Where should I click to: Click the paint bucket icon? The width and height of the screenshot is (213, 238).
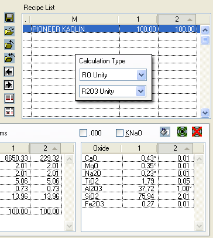165,132
